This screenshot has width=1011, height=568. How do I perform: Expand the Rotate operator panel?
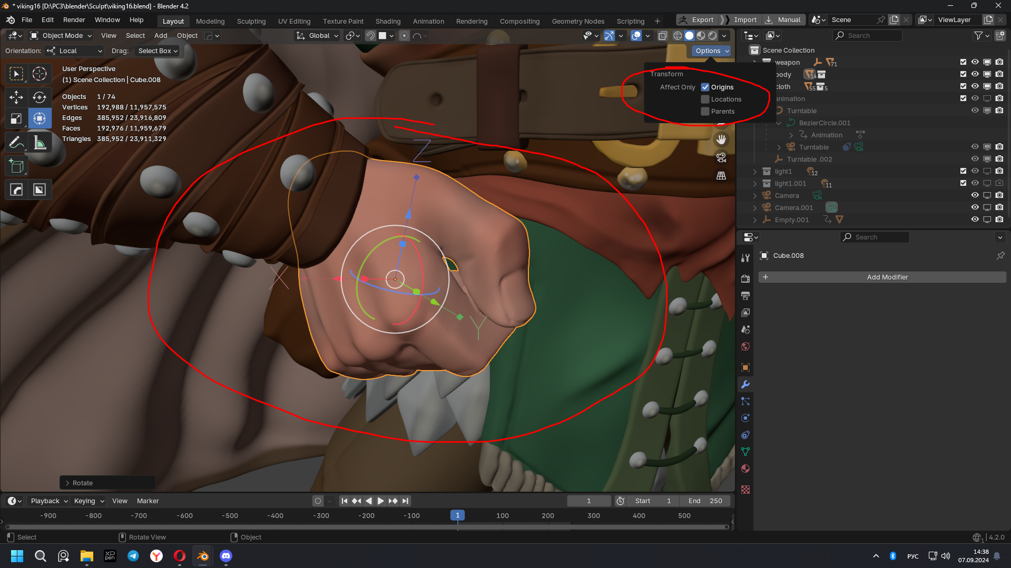coord(107,483)
